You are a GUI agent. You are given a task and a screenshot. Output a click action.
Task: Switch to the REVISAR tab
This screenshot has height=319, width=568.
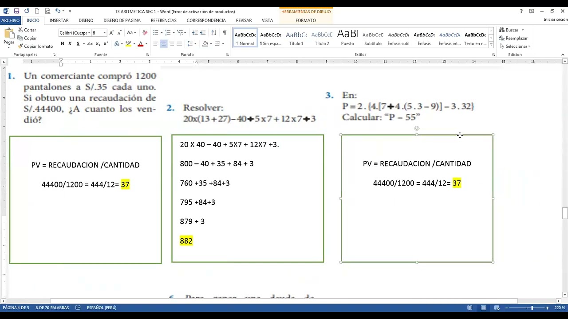tap(244, 20)
